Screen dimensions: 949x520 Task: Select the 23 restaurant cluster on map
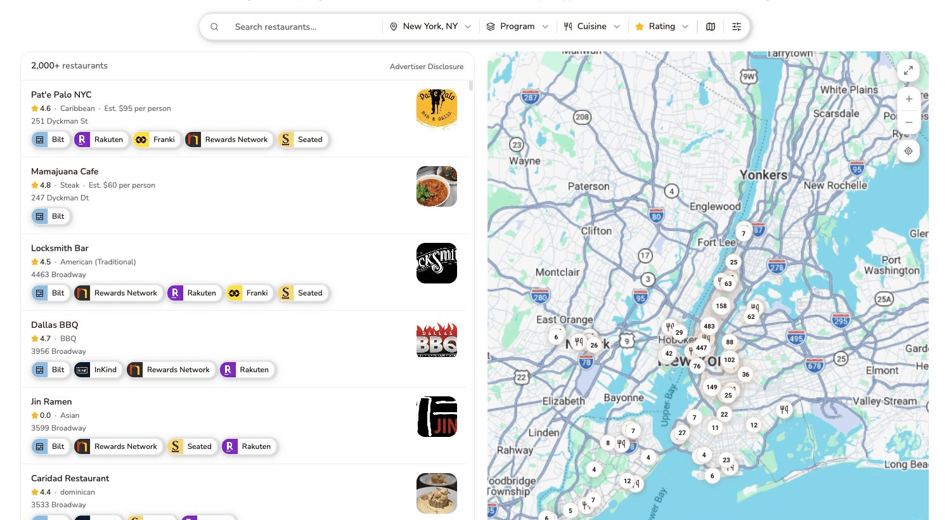tap(726, 460)
